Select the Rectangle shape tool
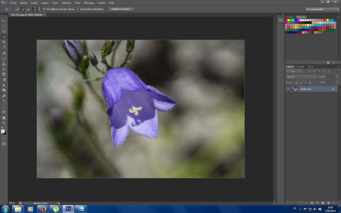Viewport: 341px width, 213px height. point(4,112)
